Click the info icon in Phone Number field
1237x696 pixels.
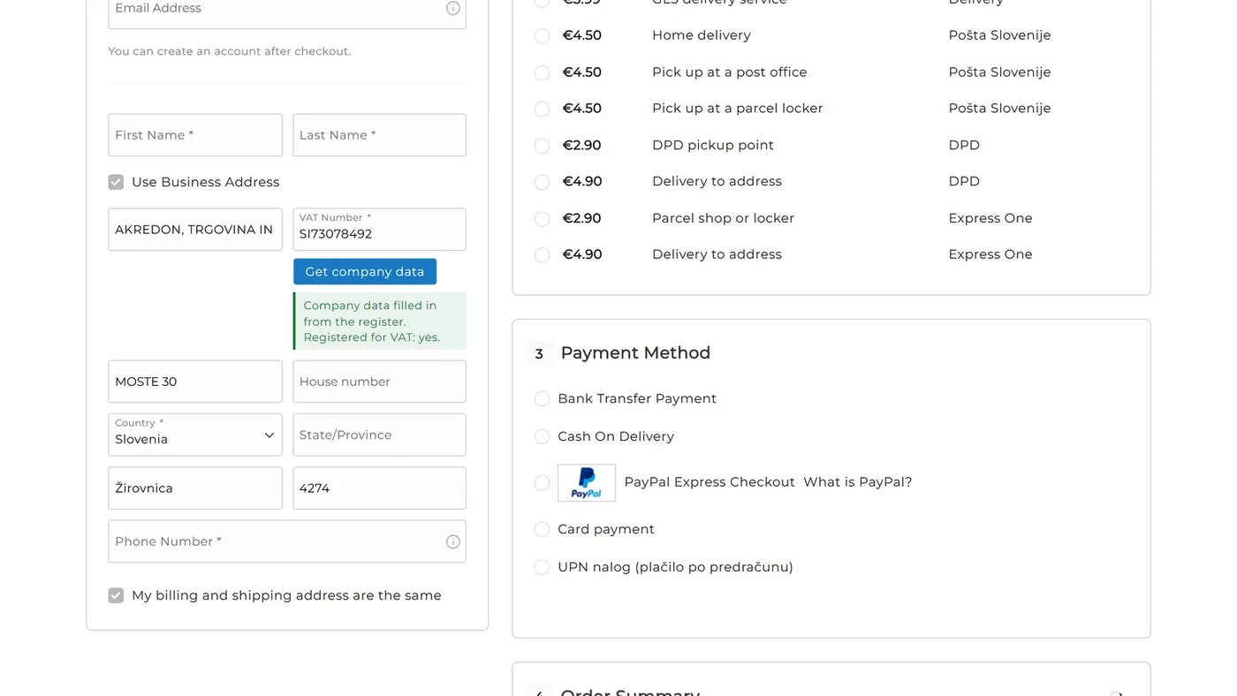[x=453, y=541]
